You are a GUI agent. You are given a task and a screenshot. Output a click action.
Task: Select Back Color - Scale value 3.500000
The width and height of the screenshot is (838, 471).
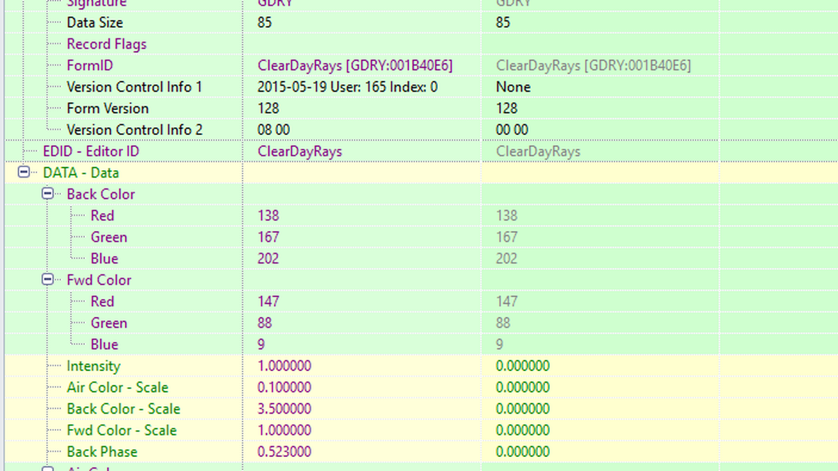284,409
